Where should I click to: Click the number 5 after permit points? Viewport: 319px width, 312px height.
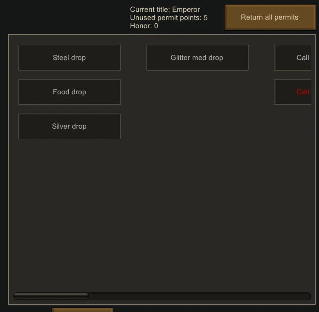(206, 18)
